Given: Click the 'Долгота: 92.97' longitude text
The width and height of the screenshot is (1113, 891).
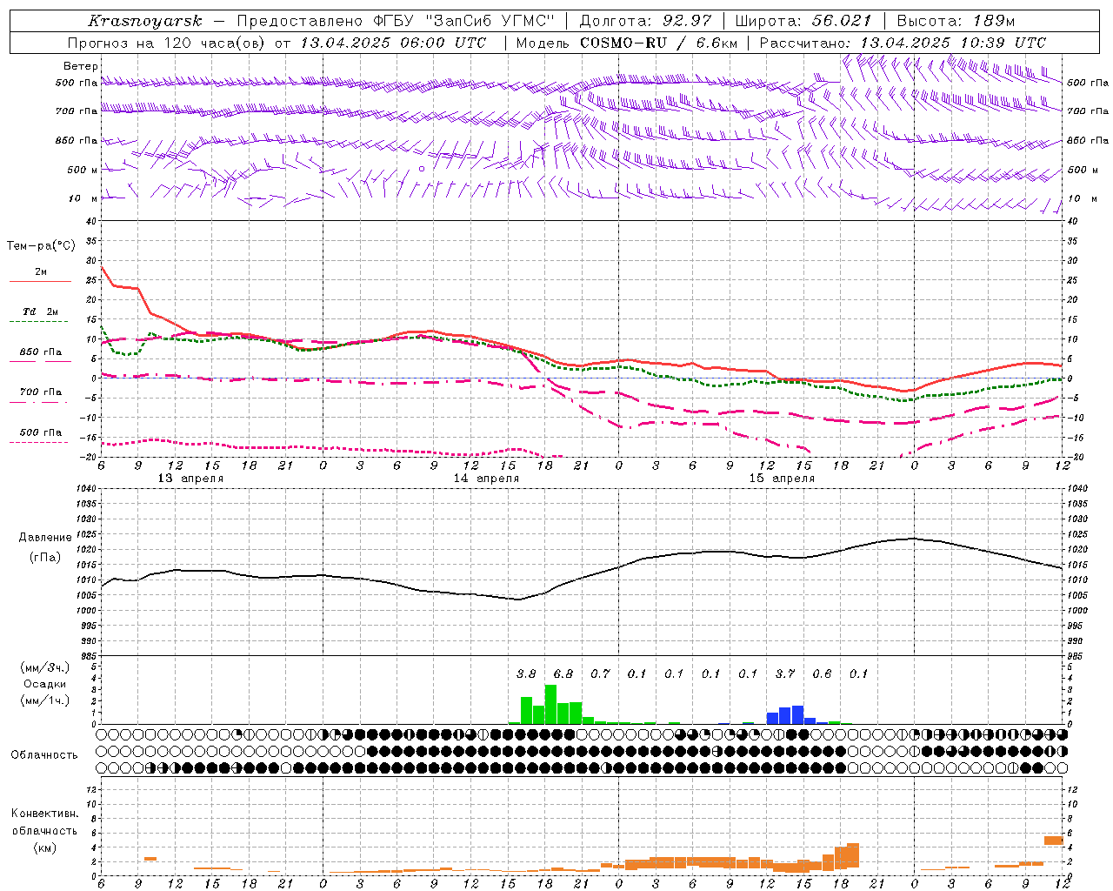Looking at the screenshot, I should click(x=645, y=21).
